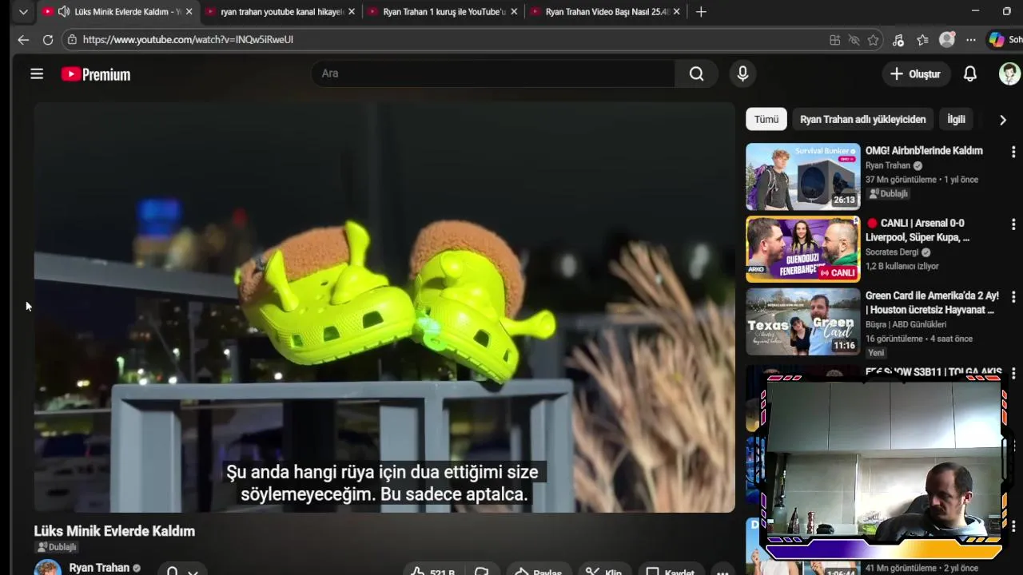This screenshot has width=1023, height=575.
Task: Open a new browser tab with plus
Action: coord(701,12)
